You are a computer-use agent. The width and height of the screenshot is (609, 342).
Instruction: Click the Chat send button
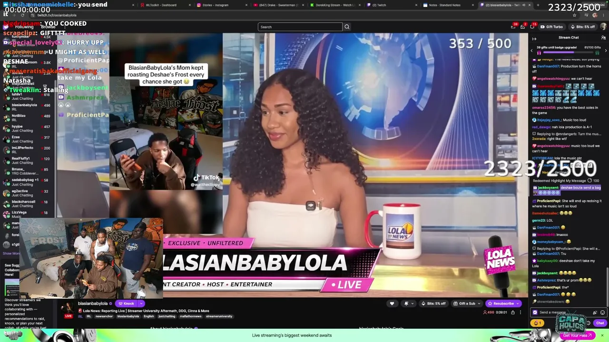click(600, 323)
